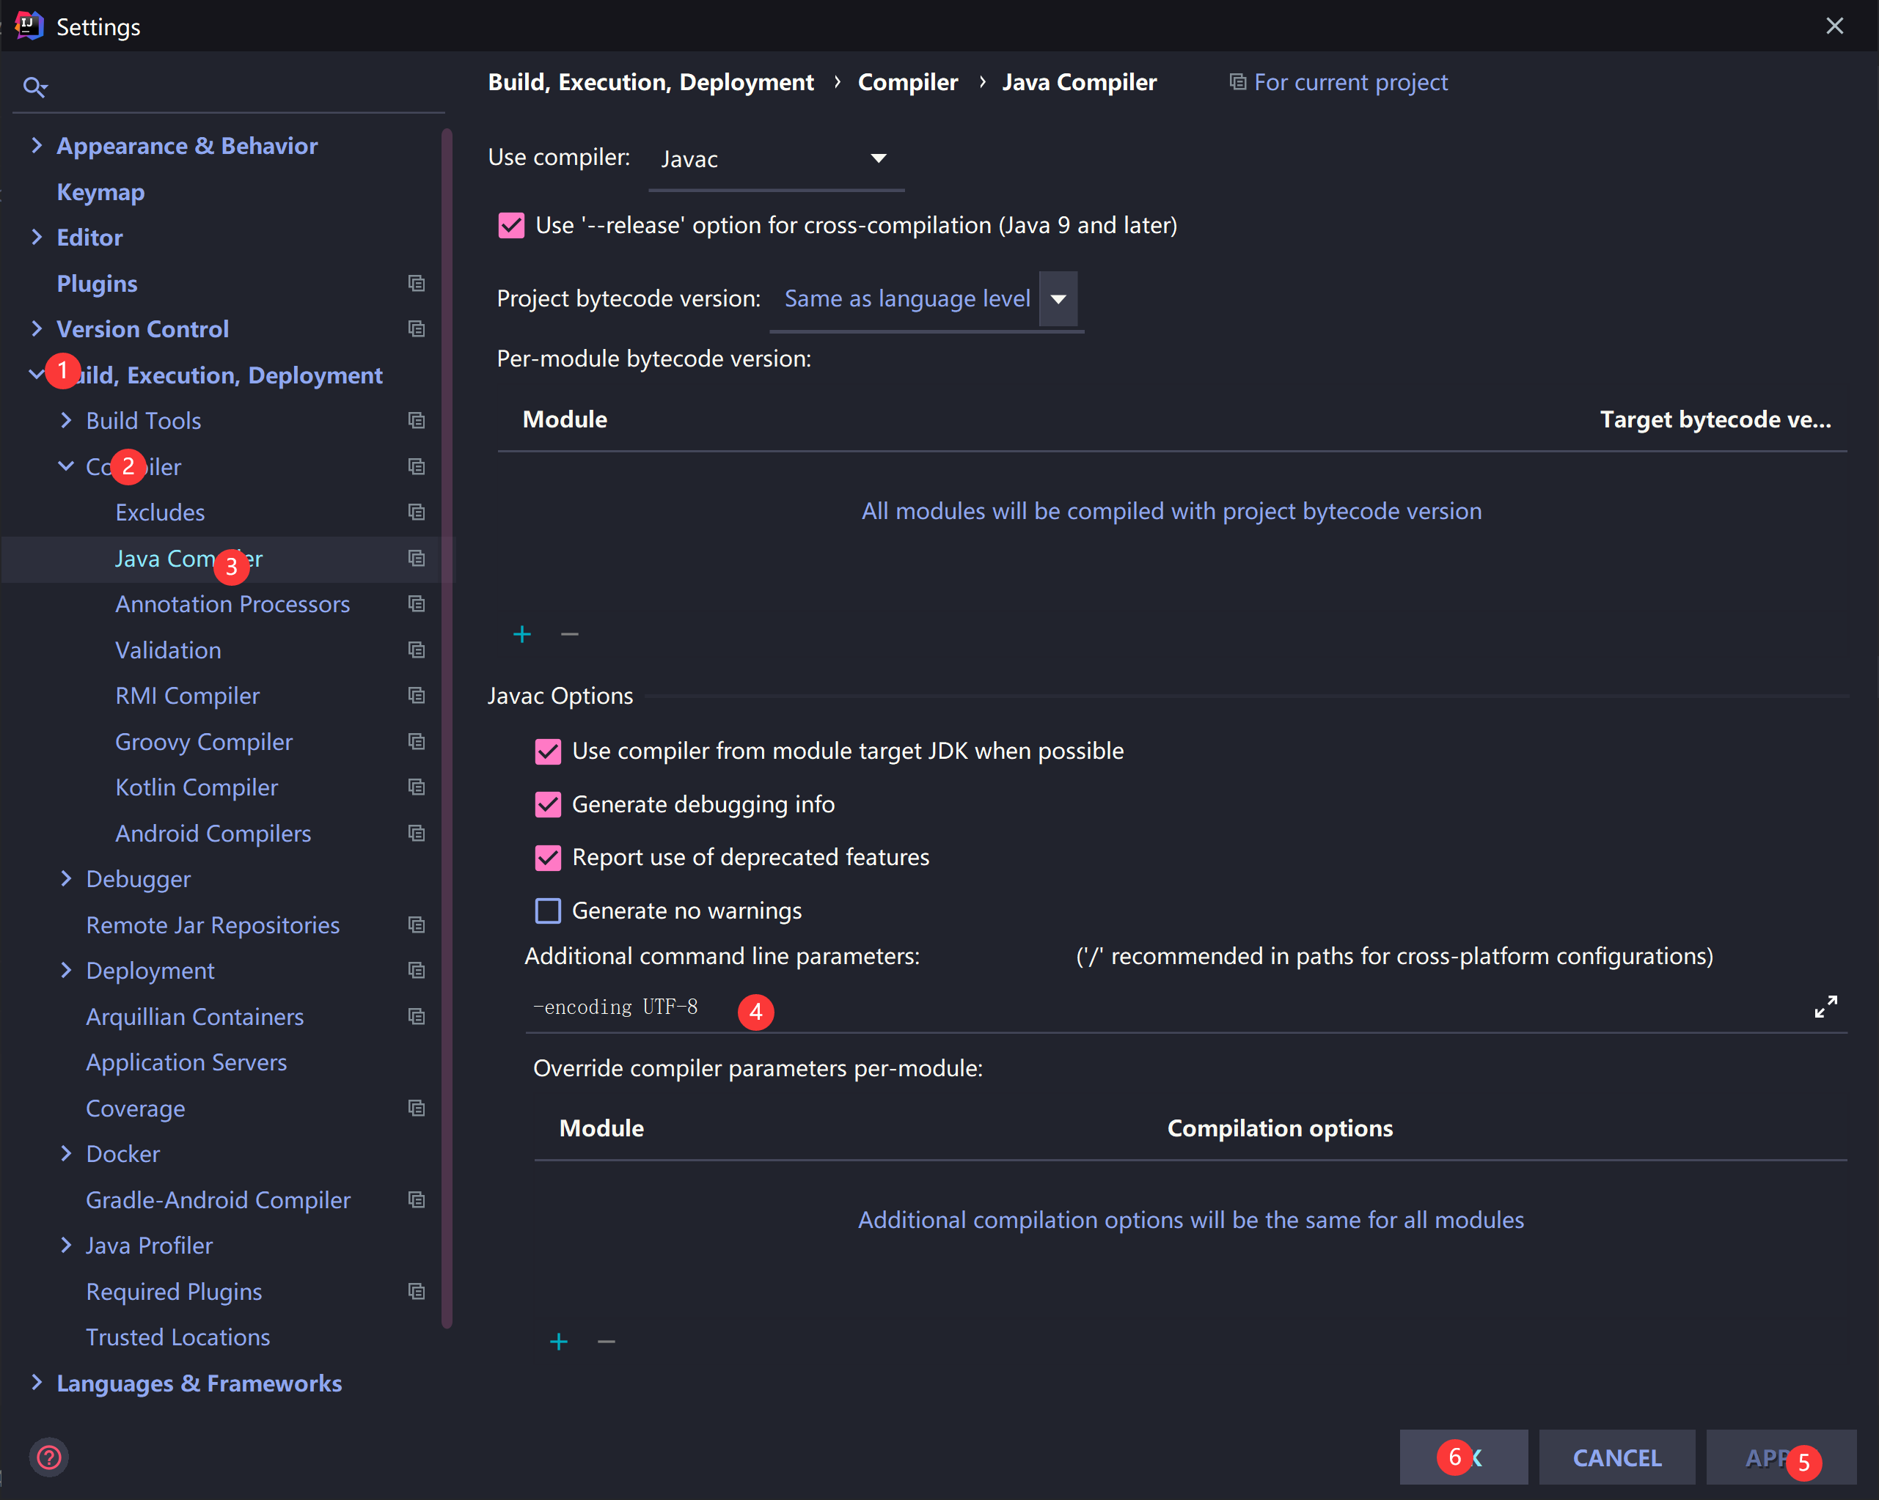Click plus icon under per-module bytecode table
Viewport: 1879px width, 1500px height.
click(x=522, y=634)
